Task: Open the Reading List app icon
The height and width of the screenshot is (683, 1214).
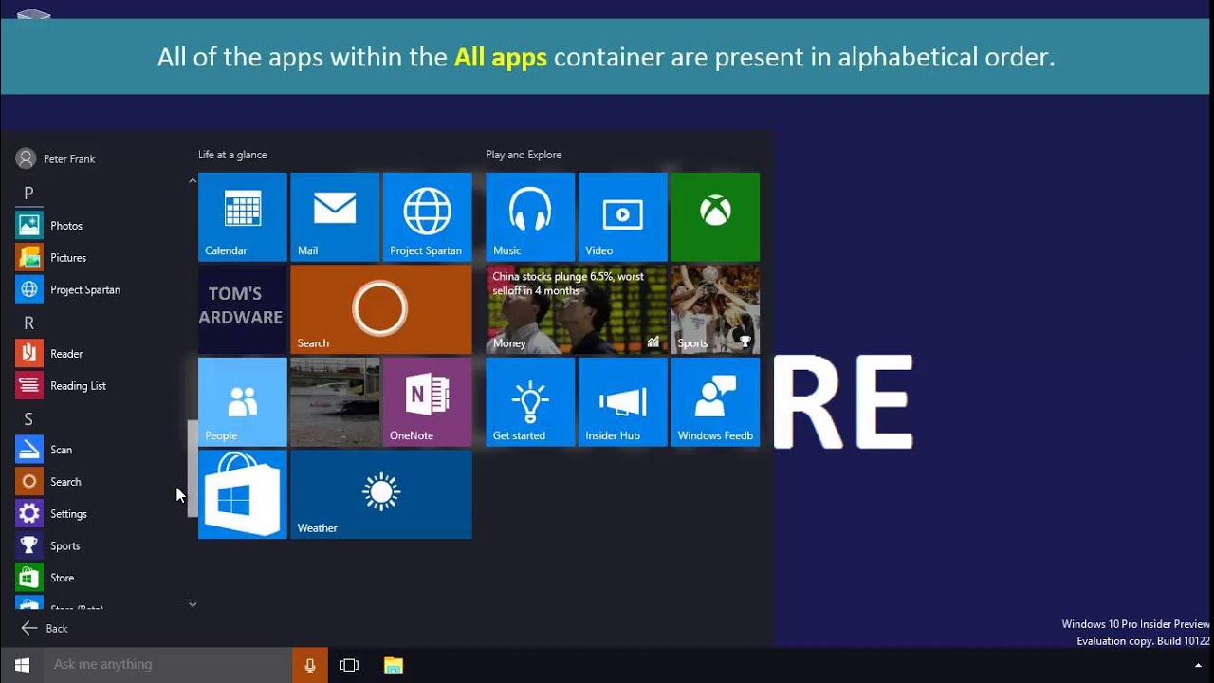Action: (x=29, y=386)
